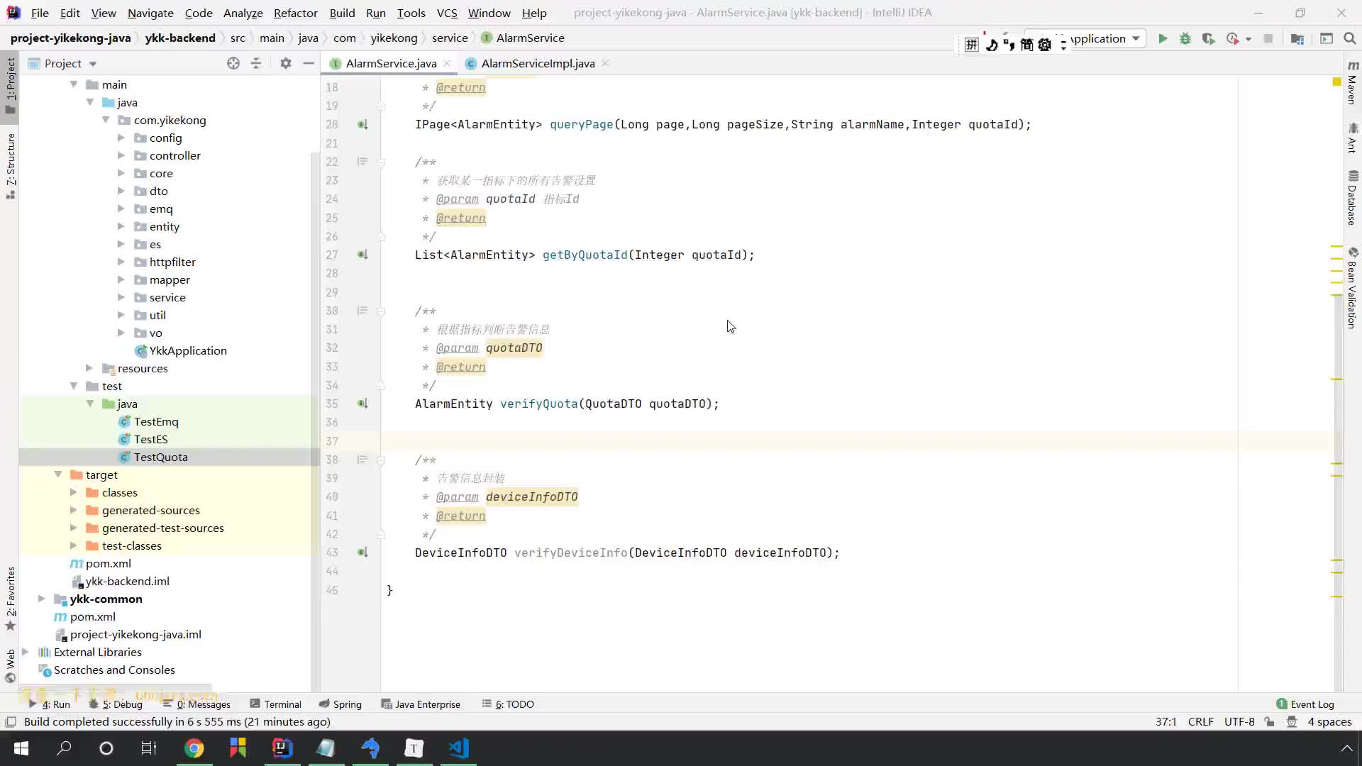
Task: Click the locate-in-project target icon
Action: pos(233,64)
